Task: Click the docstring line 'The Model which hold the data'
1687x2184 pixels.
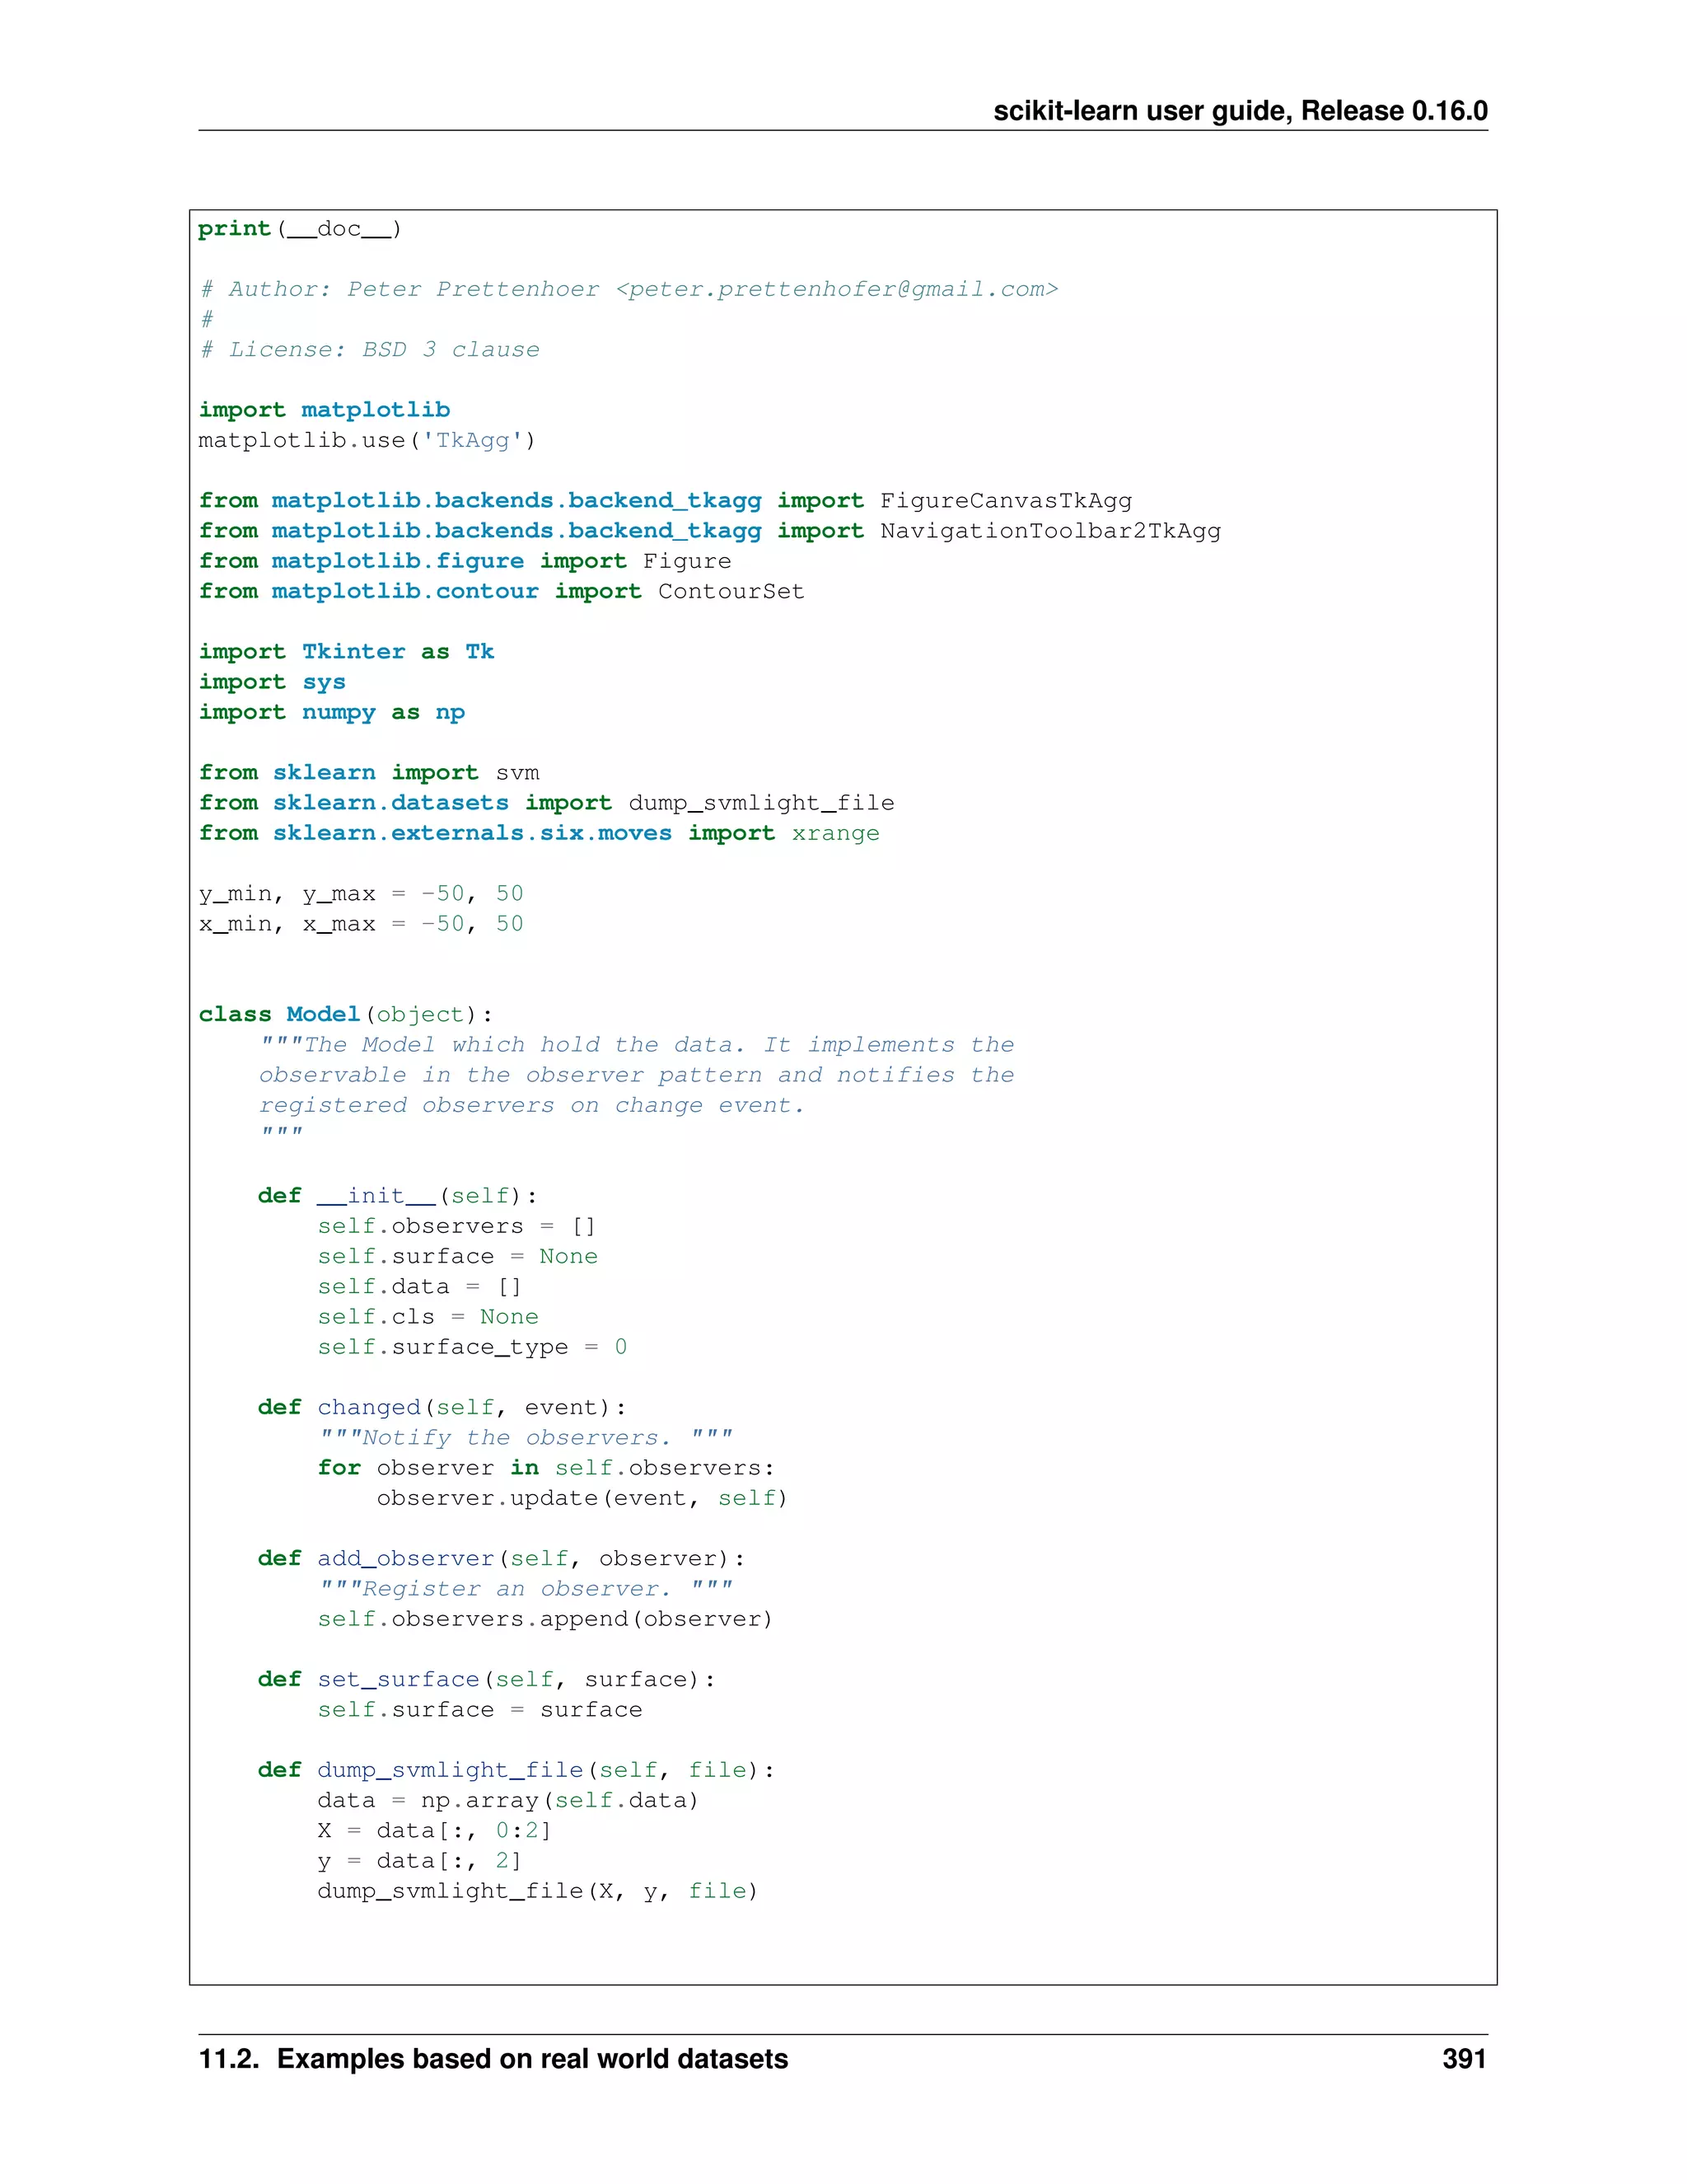Action: [637, 1045]
